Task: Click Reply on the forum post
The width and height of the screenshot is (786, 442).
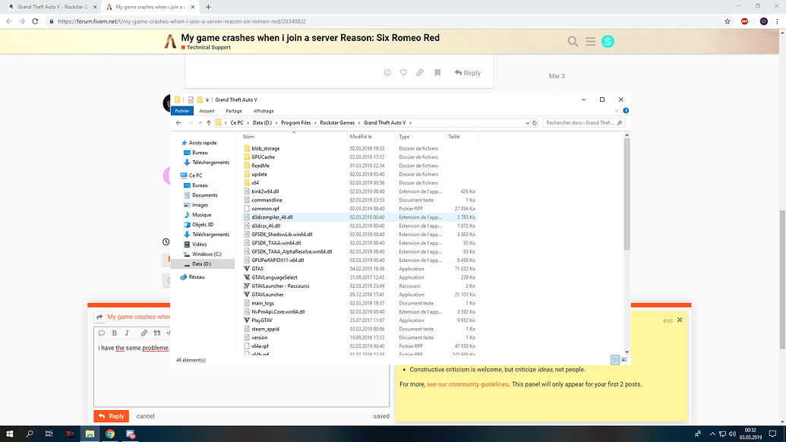Action: [x=468, y=73]
